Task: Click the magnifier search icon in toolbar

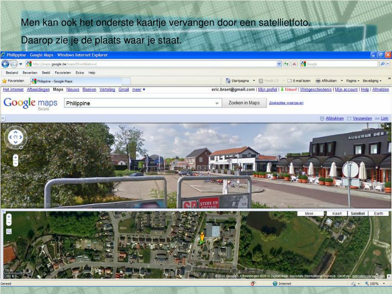Action: [x=382, y=64]
